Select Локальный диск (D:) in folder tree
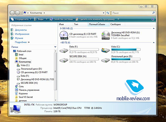This screenshot has width=166, height=122. tap(31, 69)
